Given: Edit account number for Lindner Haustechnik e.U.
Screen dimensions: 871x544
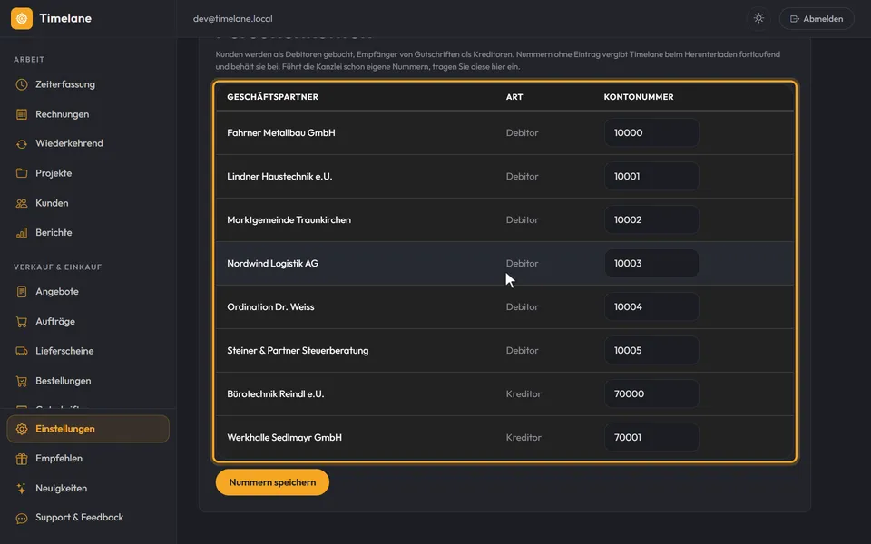Looking at the screenshot, I should point(651,176).
